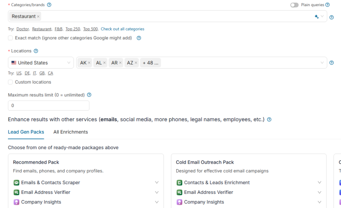Screen dimensions: 341x208
Task: Toggle the Plain queries switch
Action: 294,5
